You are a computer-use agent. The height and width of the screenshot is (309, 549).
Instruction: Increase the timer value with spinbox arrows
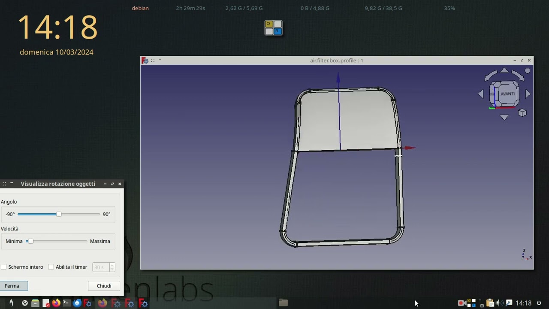[x=112, y=265]
